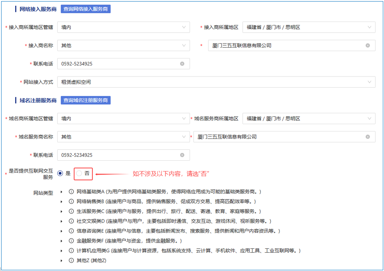384x271 pixels.
Task: Clear the access provider phone number
Action: (x=182, y=64)
